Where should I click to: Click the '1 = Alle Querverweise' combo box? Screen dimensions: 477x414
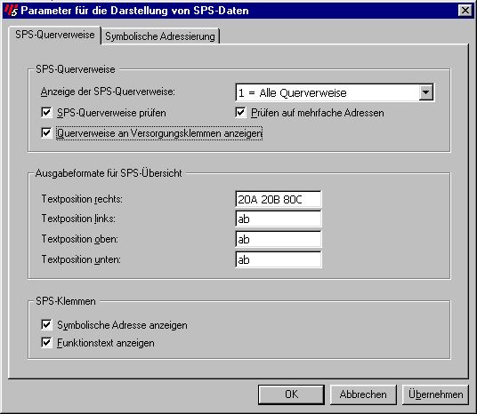point(335,92)
